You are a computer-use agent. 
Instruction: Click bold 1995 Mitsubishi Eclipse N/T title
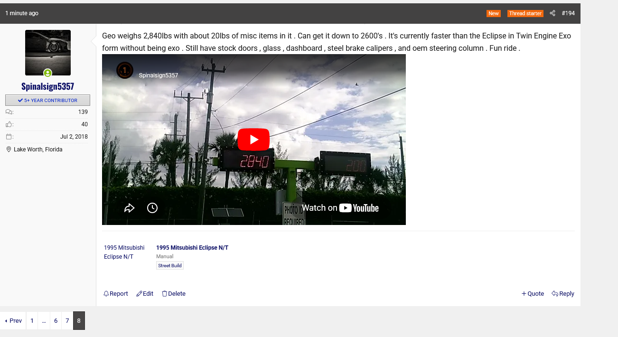point(192,248)
